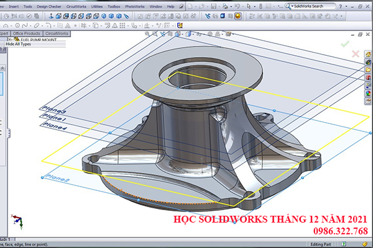Expand the Linear Pattern dropdown arrow
Viewport: 373px width, 248px height.
pyautogui.click(x=127, y=26)
